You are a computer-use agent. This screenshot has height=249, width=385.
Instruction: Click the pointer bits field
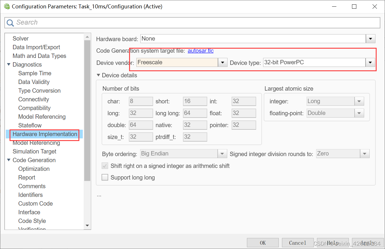pos(244,125)
